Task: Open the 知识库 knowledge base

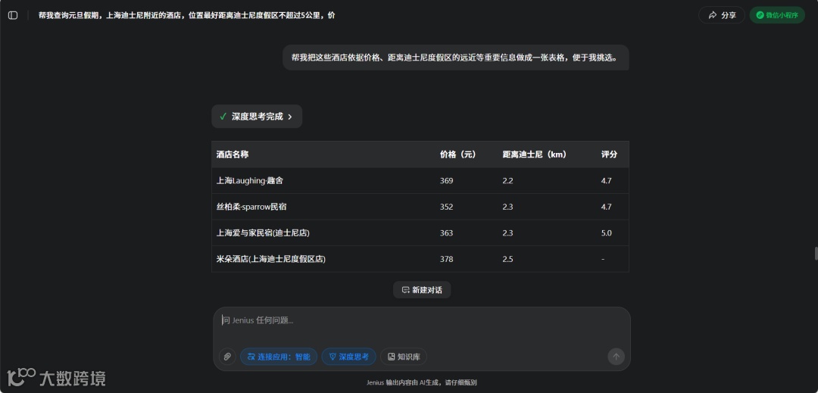Action: pyautogui.click(x=403, y=357)
